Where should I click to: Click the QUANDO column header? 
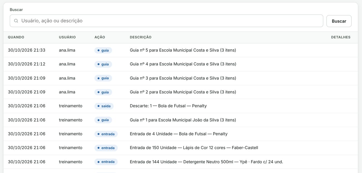(x=16, y=37)
